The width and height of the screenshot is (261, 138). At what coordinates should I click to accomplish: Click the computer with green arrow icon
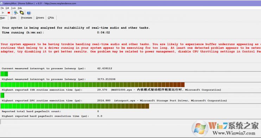[16, 13]
